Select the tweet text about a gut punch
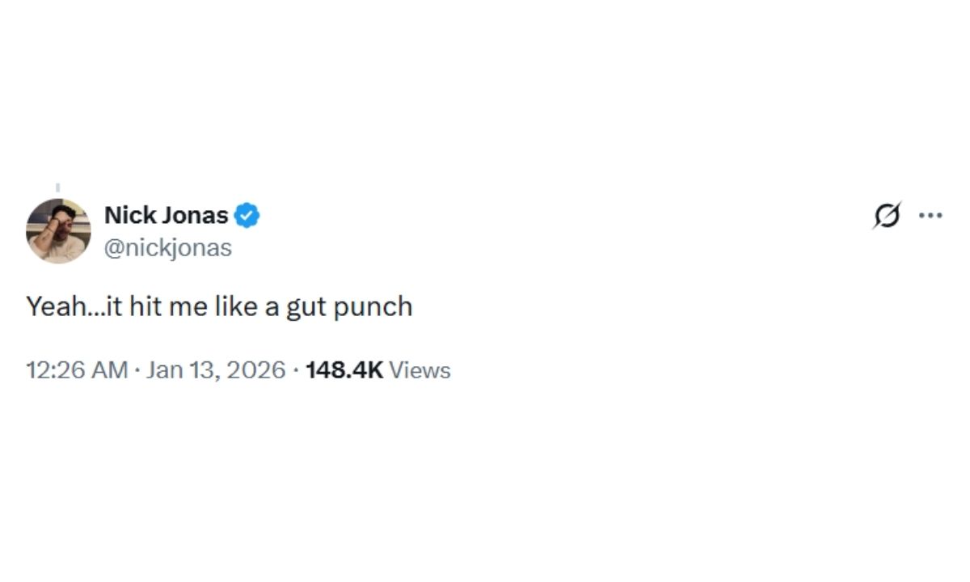This screenshot has height=582, width=970. [220, 306]
